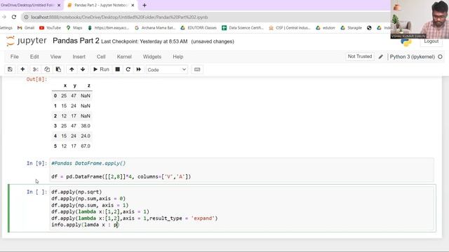Reload the page in browser
The height and width of the screenshot is (252, 449).
14,17
